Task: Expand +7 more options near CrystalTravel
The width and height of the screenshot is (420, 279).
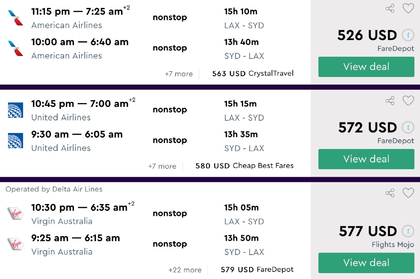Action: click(x=179, y=74)
